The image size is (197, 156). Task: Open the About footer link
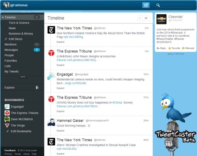tap(26, 154)
